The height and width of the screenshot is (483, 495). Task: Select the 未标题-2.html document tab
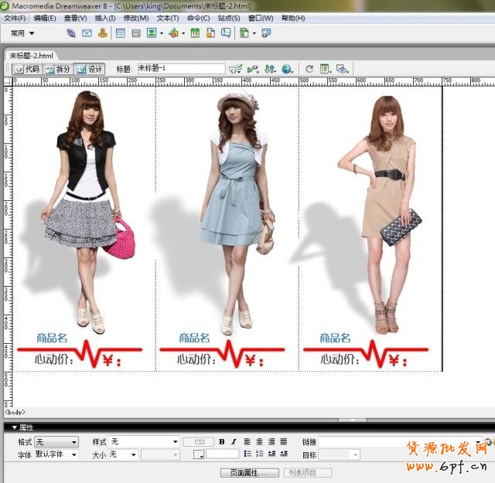pos(32,56)
